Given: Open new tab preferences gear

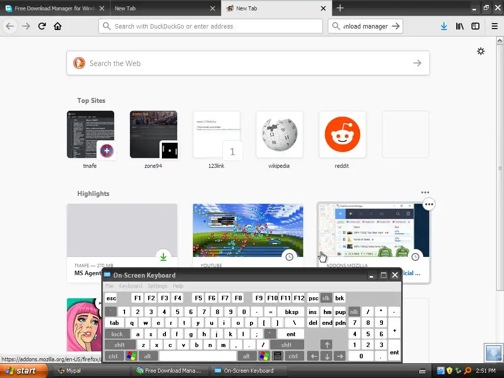Looking at the screenshot, I should [481, 51].
